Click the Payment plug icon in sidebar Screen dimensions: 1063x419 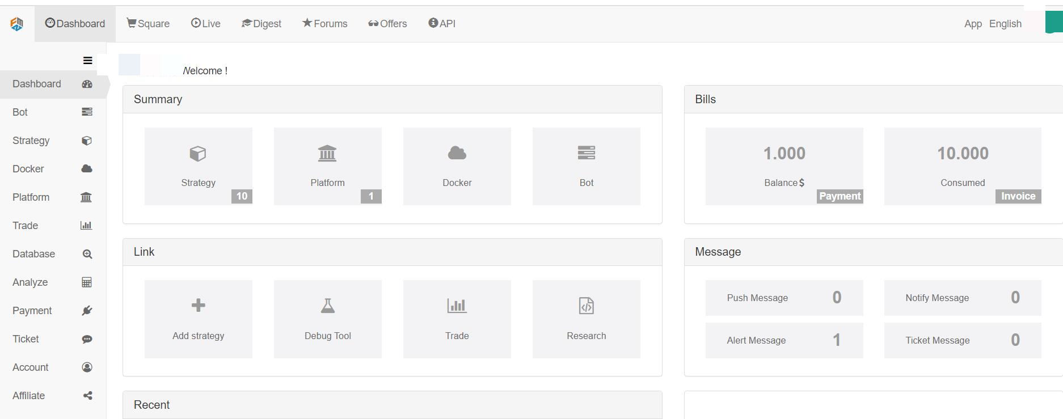click(x=87, y=311)
